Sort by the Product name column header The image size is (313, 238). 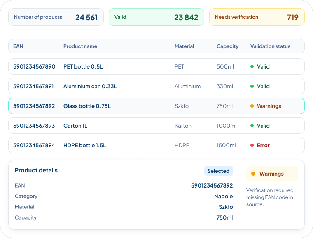point(80,46)
